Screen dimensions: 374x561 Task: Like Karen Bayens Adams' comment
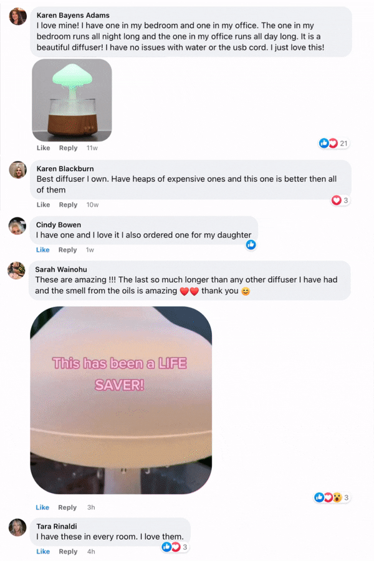(x=43, y=148)
